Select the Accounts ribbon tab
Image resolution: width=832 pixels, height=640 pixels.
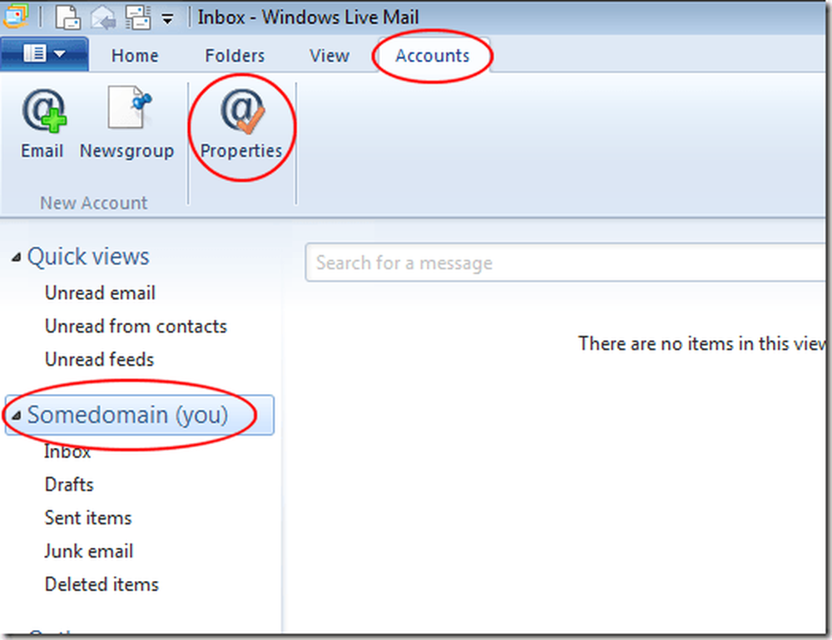coord(433,56)
